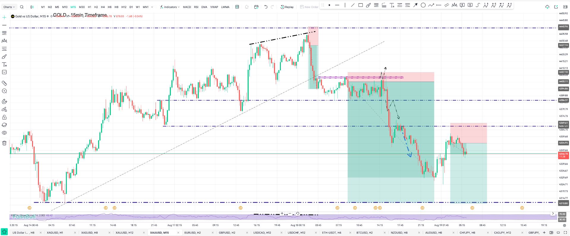Toggle fullscreen mode at bottom right
The height and width of the screenshot is (236, 570).
[x=565, y=232]
